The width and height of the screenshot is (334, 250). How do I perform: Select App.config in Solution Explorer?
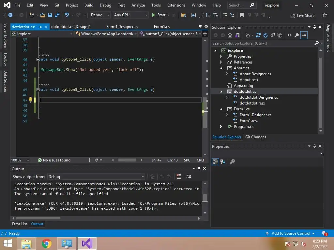coord(243,86)
